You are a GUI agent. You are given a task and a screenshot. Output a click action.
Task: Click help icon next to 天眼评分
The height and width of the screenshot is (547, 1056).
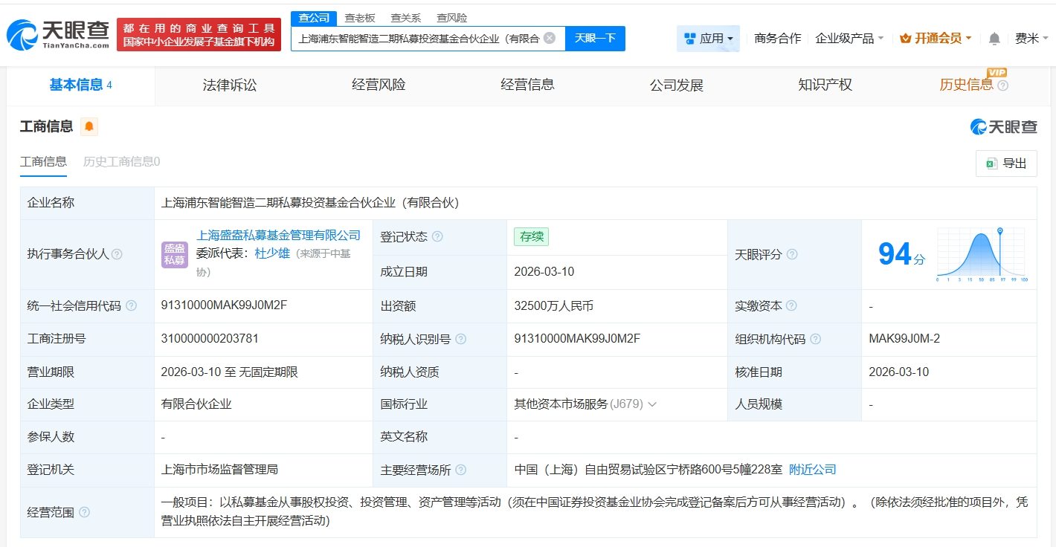click(792, 254)
